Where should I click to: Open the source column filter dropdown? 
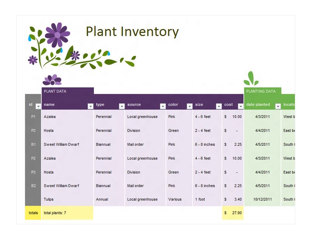(163, 105)
